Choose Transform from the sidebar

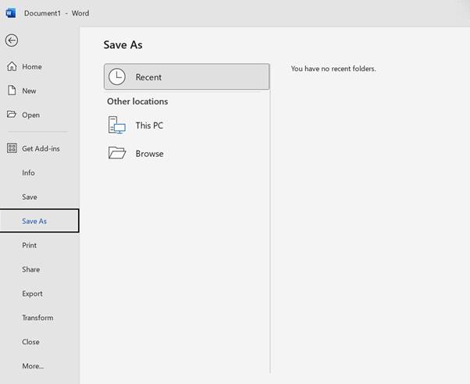click(x=37, y=318)
